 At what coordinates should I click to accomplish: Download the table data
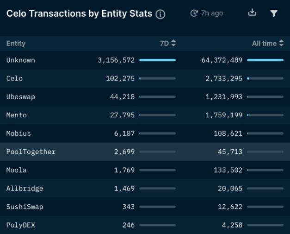click(252, 13)
